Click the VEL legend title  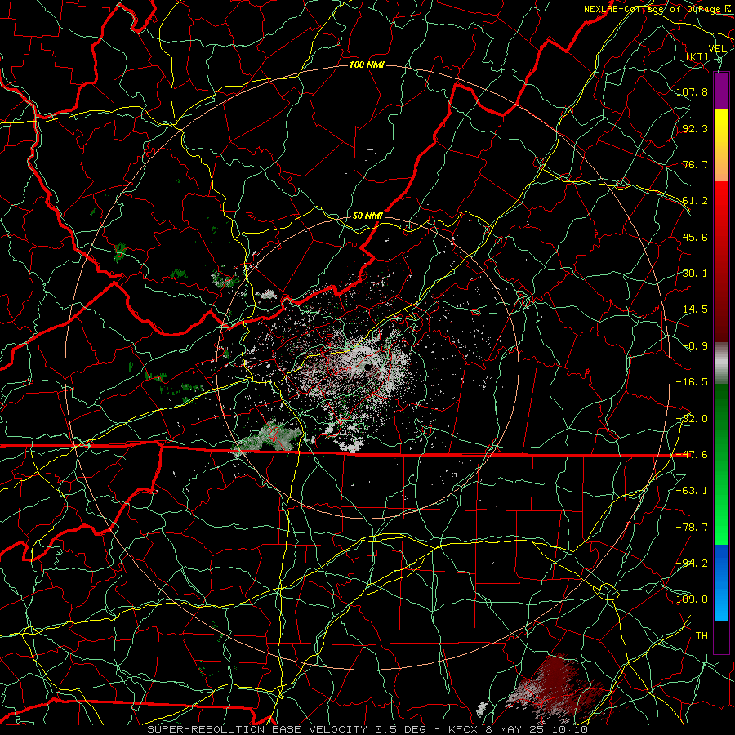click(x=717, y=48)
